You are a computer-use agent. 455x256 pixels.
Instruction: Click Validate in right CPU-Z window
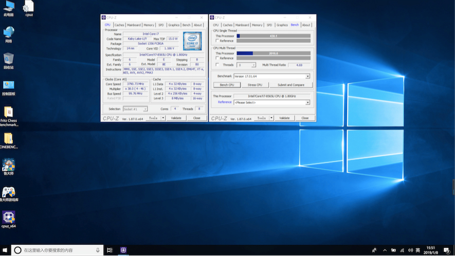click(x=284, y=118)
